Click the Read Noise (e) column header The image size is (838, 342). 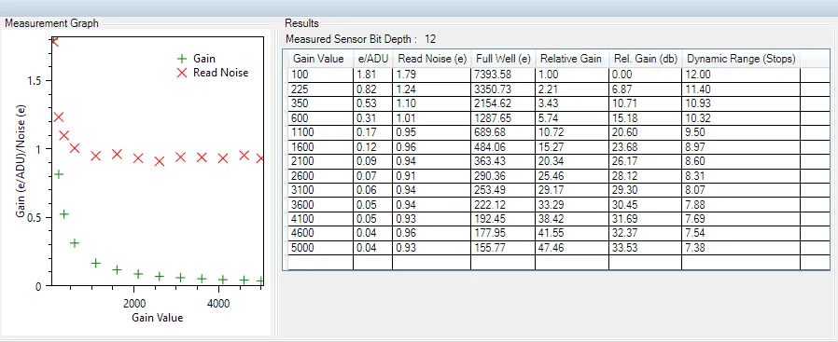tap(431, 59)
